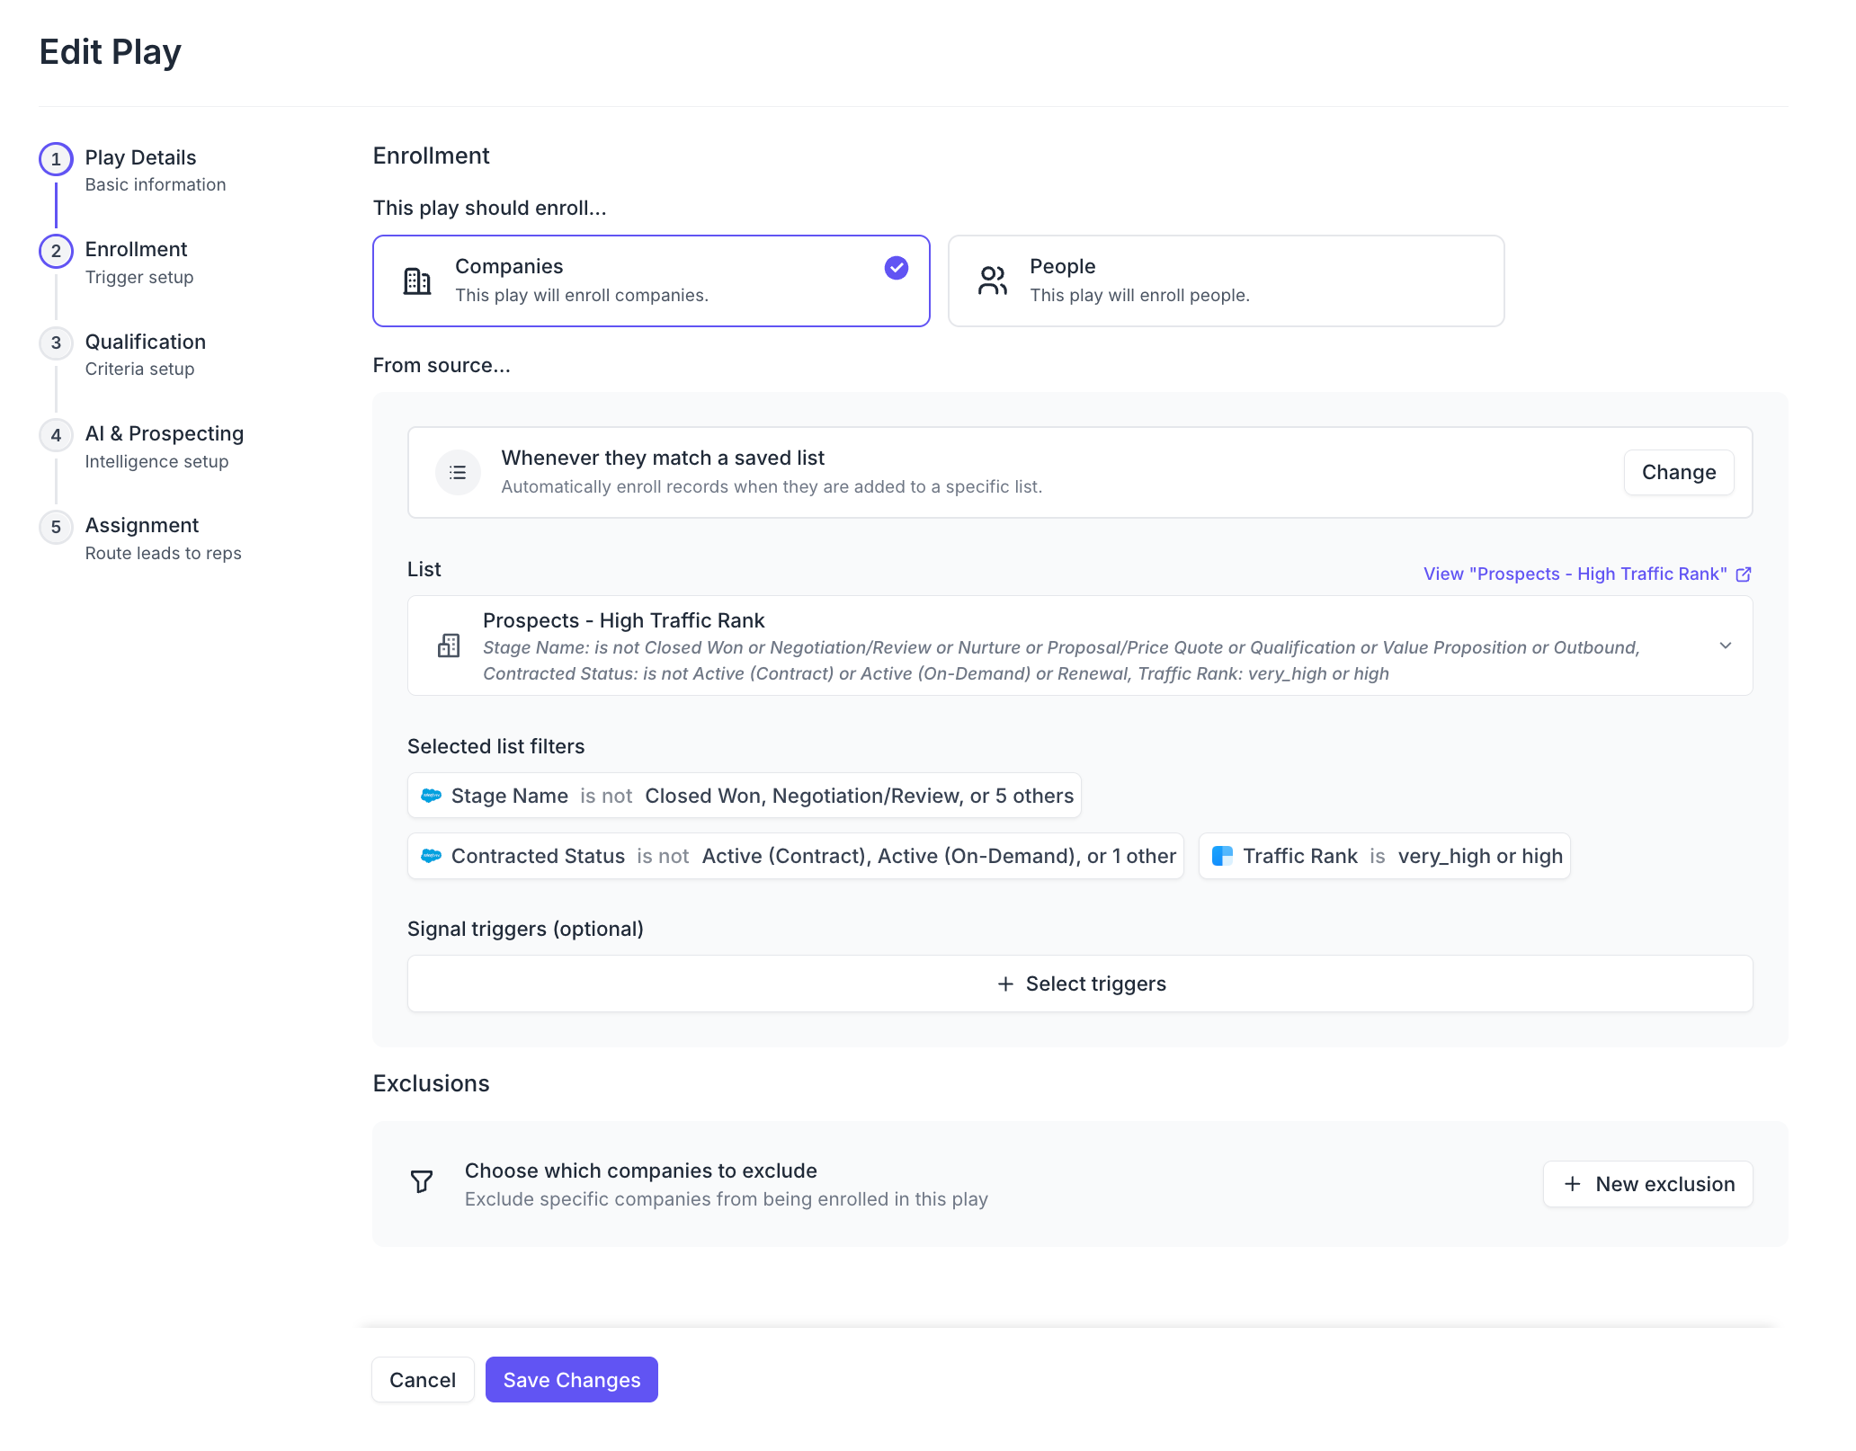Click the People users icon
This screenshot has height=1451, width=1856.
[x=992, y=280]
